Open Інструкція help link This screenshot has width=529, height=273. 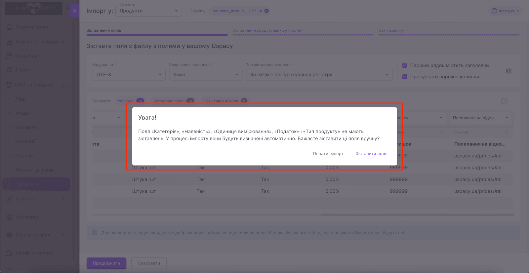click(x=505, y=11)
